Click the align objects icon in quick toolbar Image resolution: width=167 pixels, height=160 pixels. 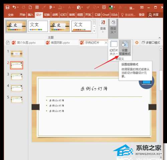pos(51,7)
